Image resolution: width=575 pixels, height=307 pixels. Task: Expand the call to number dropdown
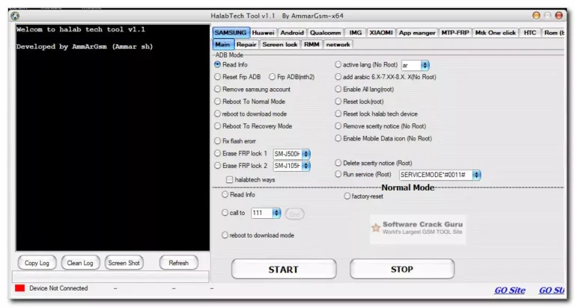tap(276, 213)
